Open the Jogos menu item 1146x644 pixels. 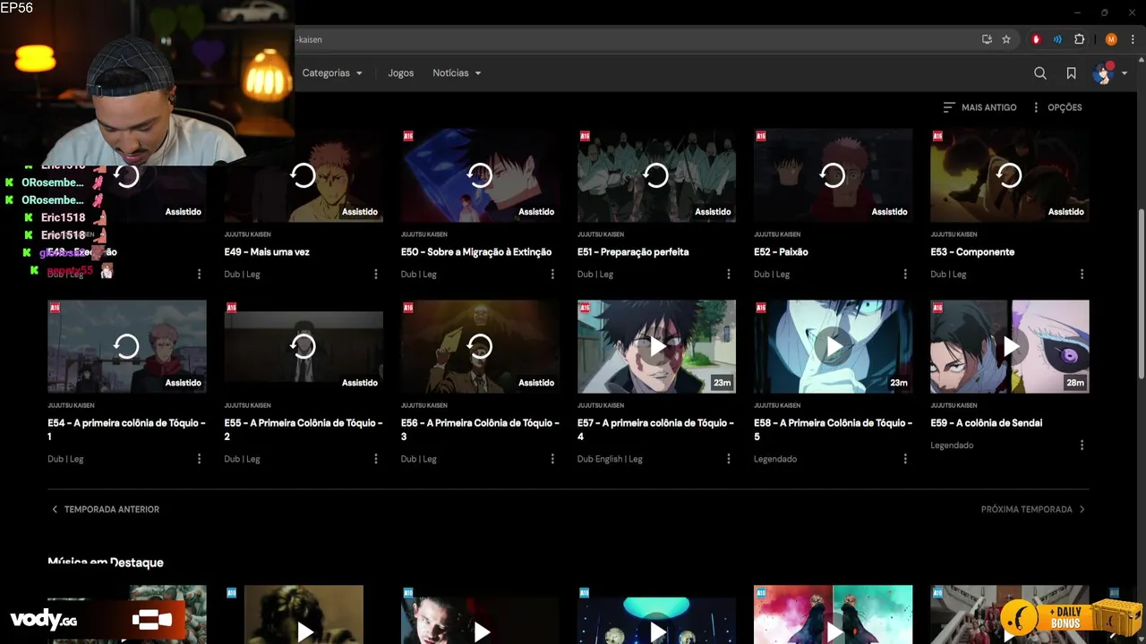tap(401, 73)
